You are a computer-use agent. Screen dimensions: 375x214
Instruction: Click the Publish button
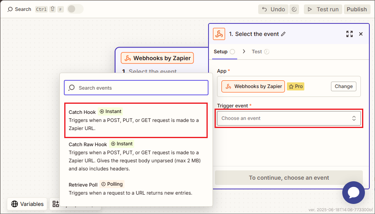[x=357, y=9]
